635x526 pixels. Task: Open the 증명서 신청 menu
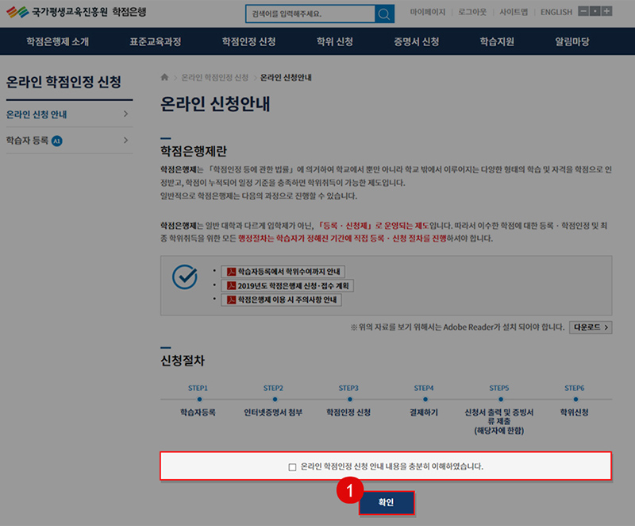[x=416, y=41]
